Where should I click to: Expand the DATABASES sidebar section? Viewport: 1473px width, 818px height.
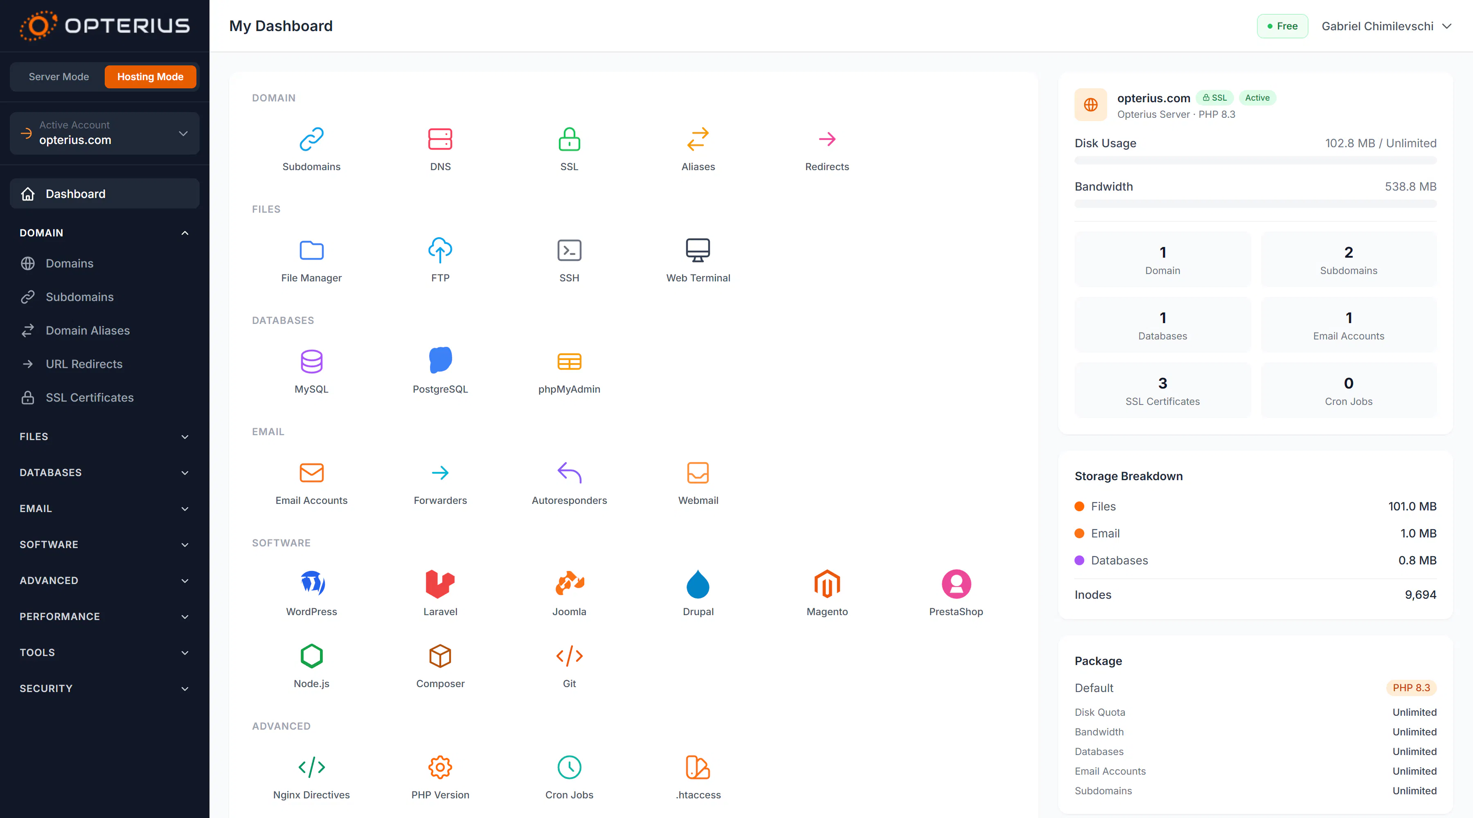(x=105, y=473)
